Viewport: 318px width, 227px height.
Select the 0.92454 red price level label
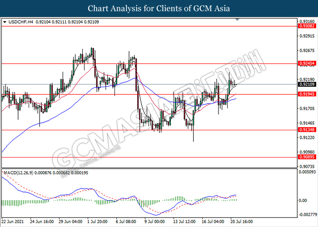pos(307,64)
